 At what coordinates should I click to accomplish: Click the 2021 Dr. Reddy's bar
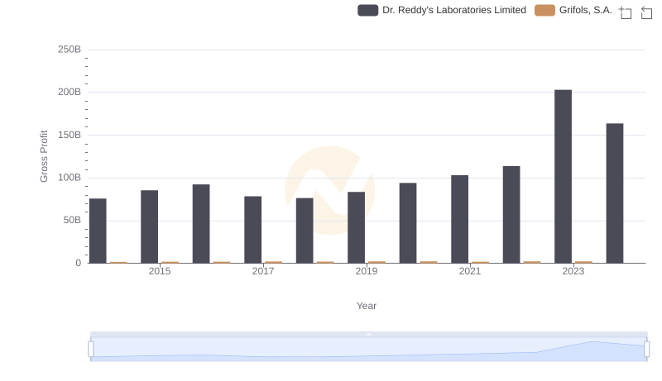(x=459, y=219)
